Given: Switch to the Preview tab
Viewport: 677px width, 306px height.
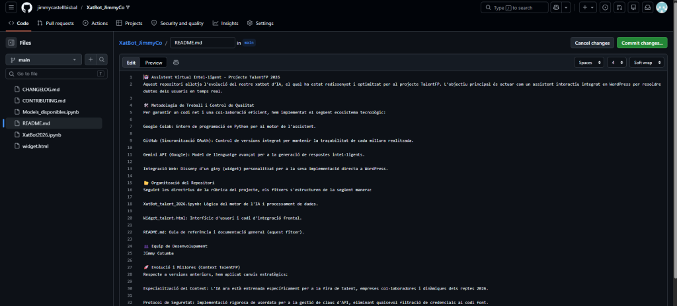Looking at the screenshot, I should (x=153, y=63).
